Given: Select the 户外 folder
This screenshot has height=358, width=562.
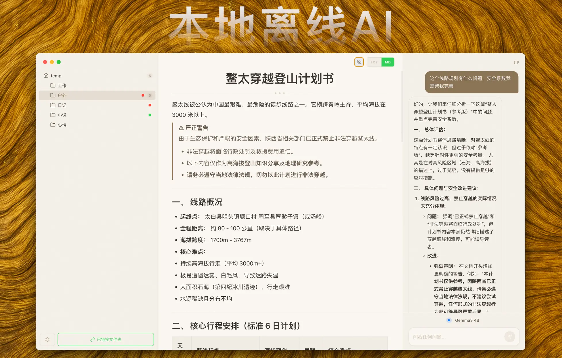Looking at the screenshot, I should click(62, 95).
